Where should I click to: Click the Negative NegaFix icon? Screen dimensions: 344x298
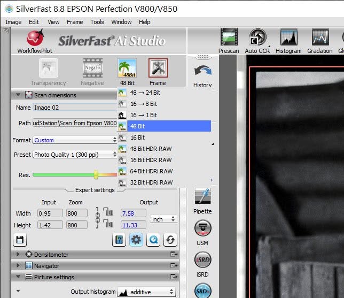(92, 68)
